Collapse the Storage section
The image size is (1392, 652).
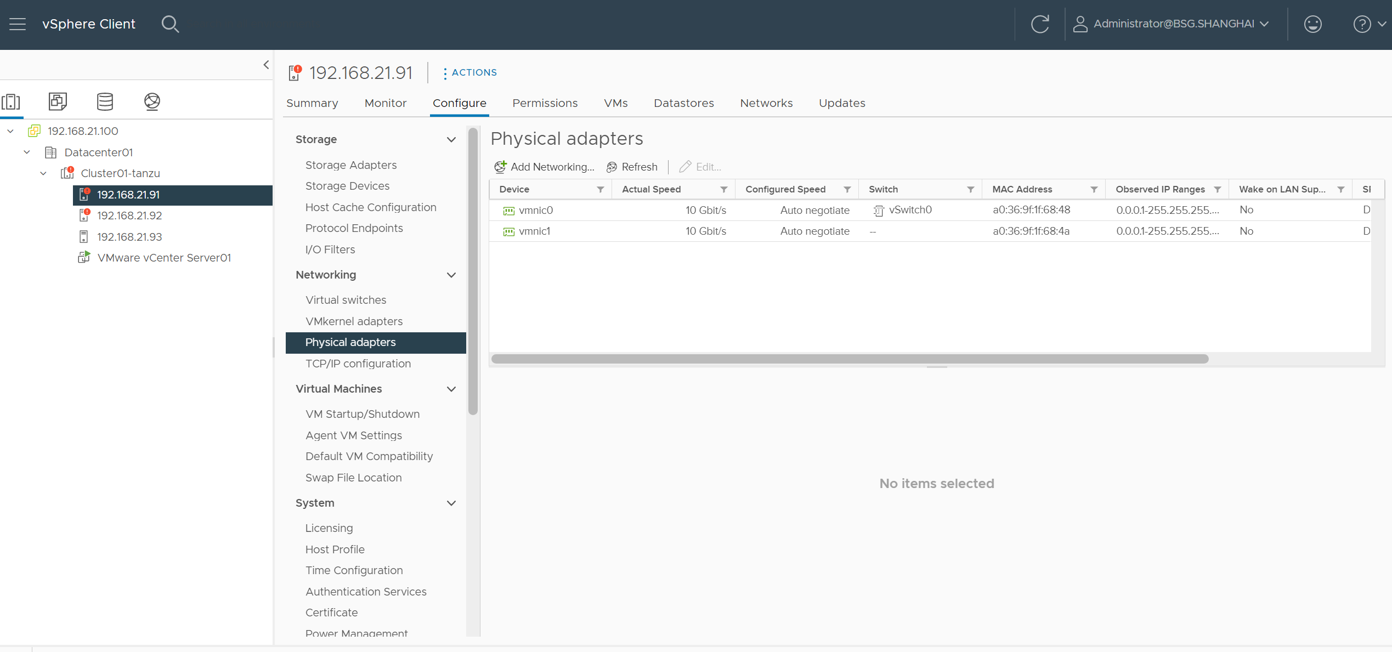click(x=451, y=139)
